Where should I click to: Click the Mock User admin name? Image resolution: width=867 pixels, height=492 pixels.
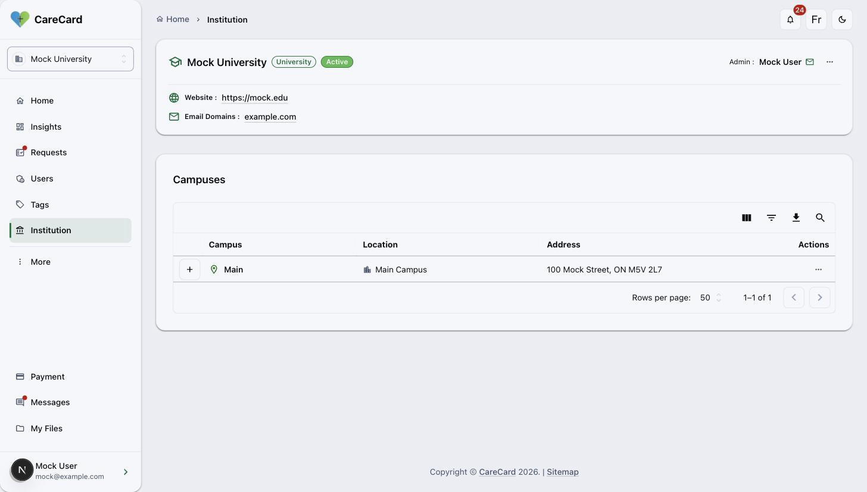[780, 62]
